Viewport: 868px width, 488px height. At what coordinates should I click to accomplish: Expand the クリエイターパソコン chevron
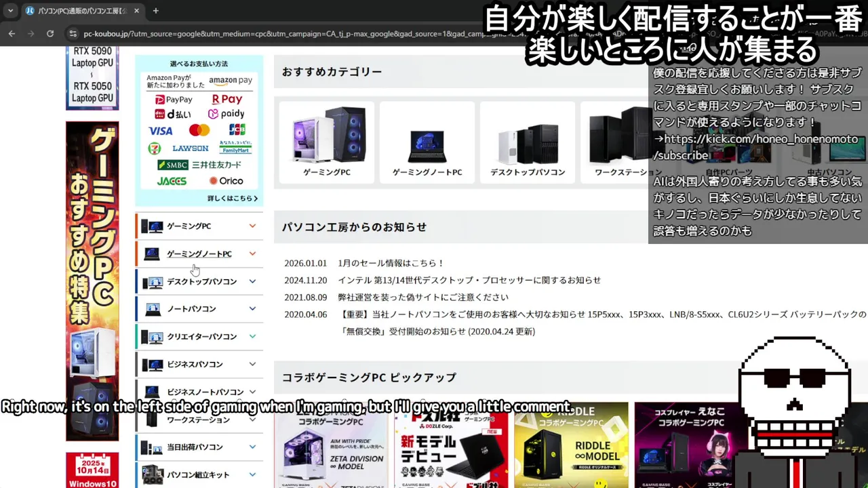[x=252, y=337]
